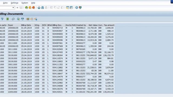Save the layout icon
This screenshot has width=173, height=97.
point(36,19)
